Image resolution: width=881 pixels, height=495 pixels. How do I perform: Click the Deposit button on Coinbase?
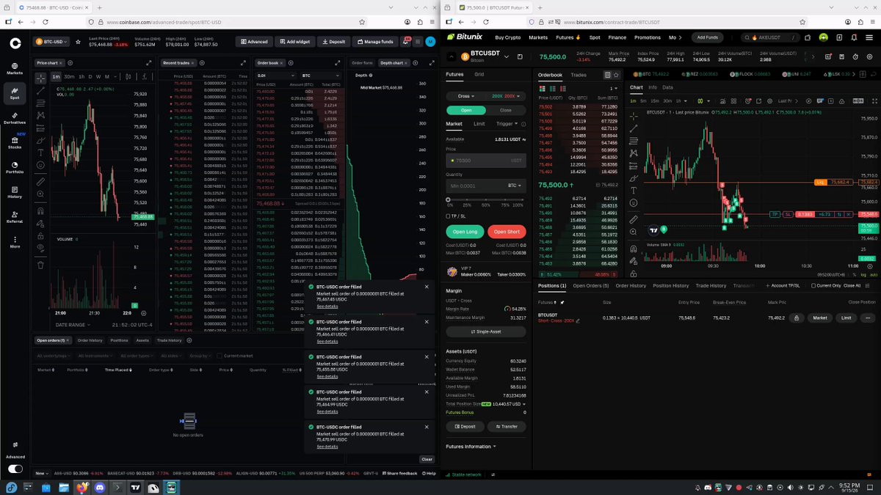coord(333,42)
